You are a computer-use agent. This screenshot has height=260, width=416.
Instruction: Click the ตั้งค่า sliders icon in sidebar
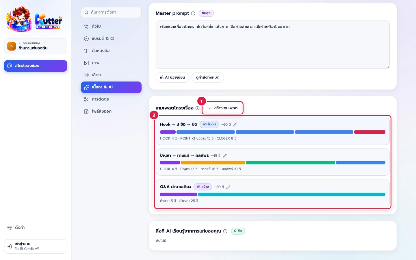coord(10,228)
